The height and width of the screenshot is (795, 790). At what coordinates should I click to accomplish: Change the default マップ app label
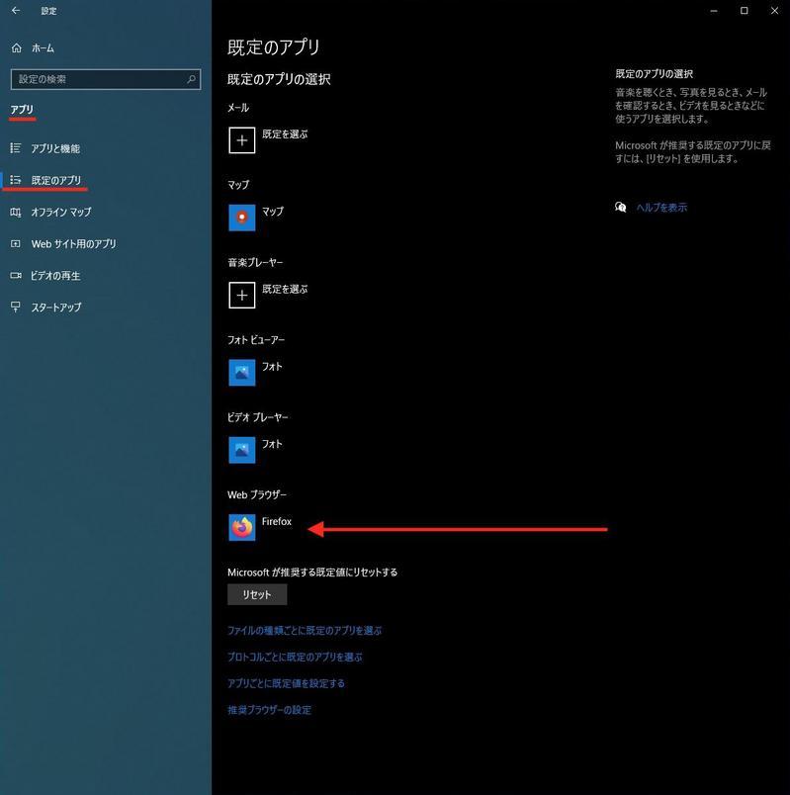(273, 212)
